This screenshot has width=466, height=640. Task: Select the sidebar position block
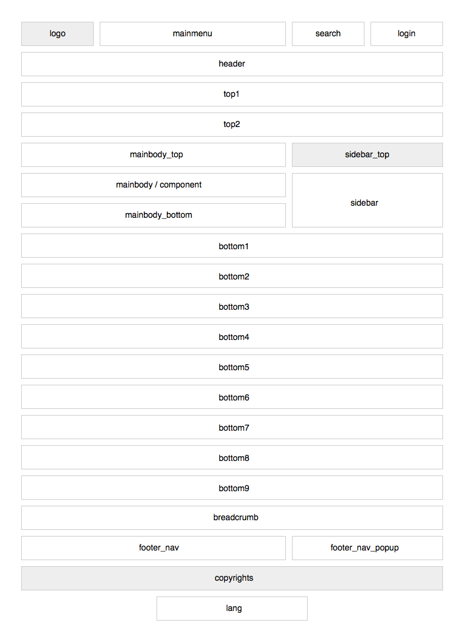(367, 200)
